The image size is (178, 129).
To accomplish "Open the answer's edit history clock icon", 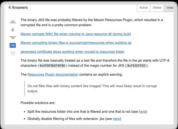I will point(13,53).
